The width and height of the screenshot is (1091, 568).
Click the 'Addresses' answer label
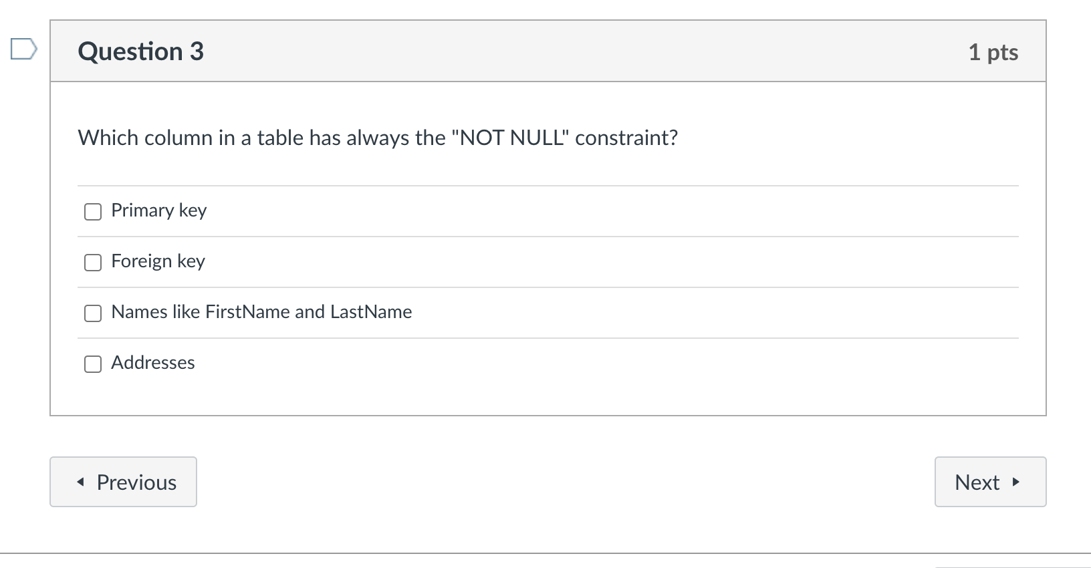153,363
